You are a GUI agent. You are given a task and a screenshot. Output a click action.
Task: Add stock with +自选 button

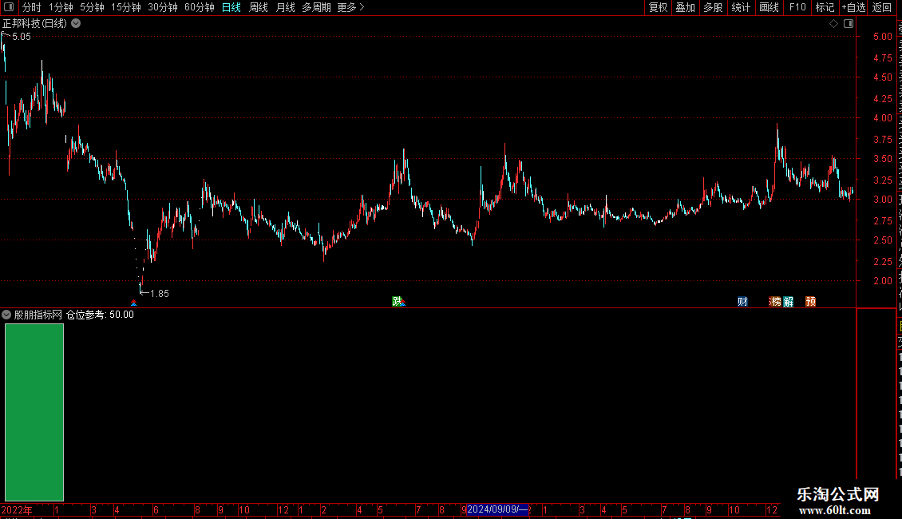tap(853, 7)
